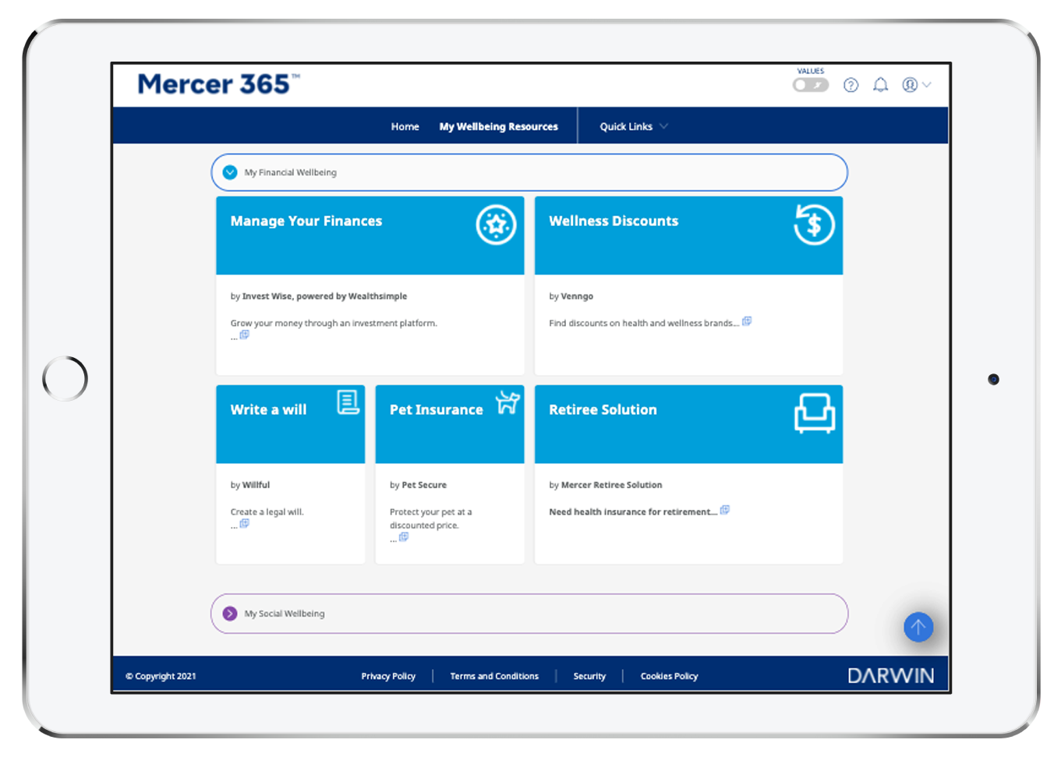This screenshot has width=1061, height=768.
Task: Click 'Find discounts on health and wellness brands' text
Action: (x=644, y=323)
